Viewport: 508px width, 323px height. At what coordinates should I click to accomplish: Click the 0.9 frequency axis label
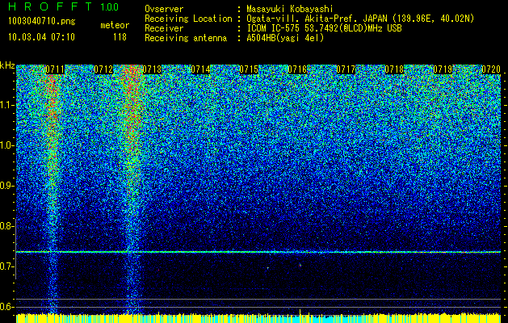click(7, 186)
